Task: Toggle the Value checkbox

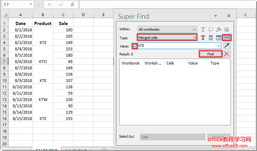Action: tap(135, 46)
